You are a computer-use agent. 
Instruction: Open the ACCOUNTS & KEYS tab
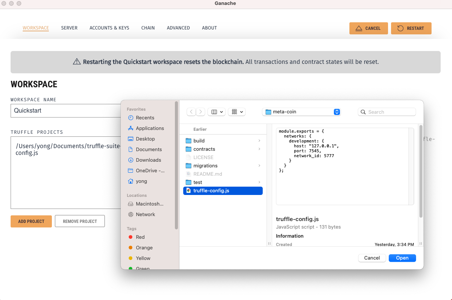[x=109, y=28]
